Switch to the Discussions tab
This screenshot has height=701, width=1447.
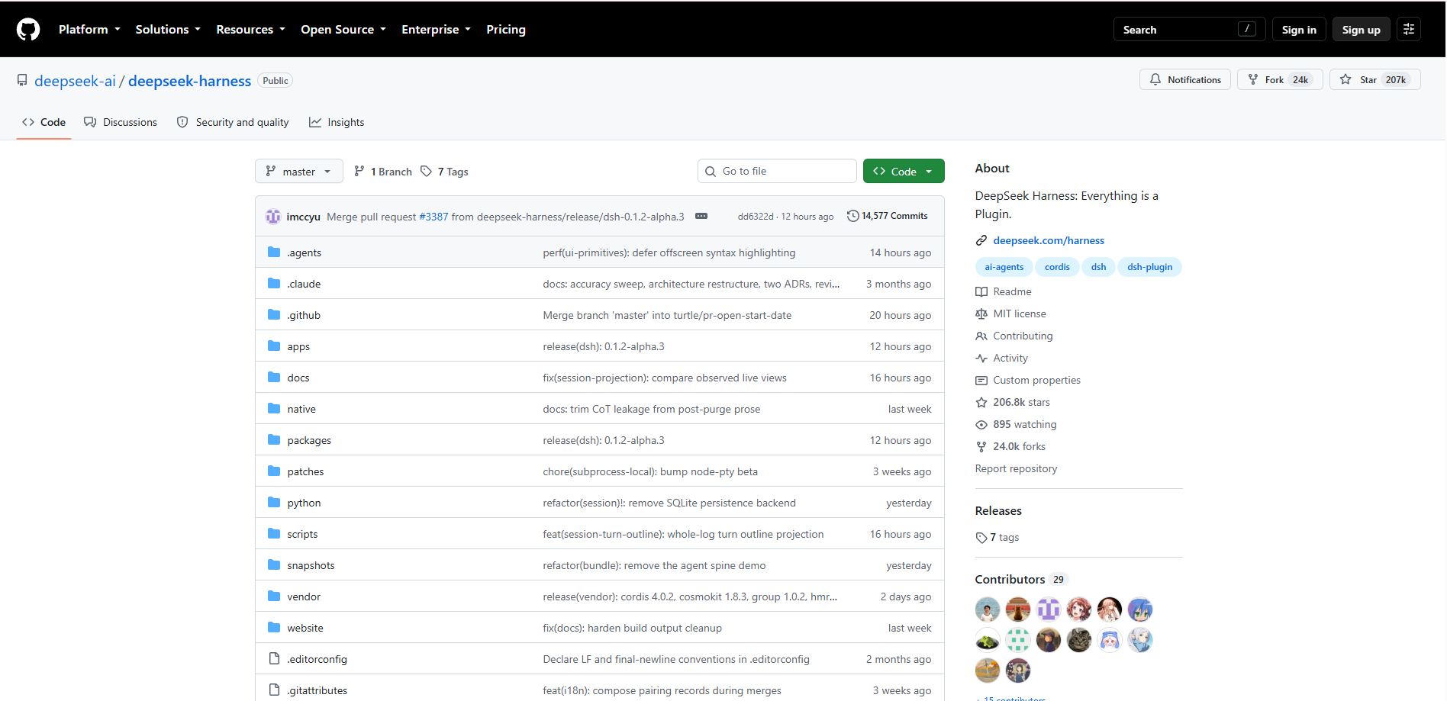click(121, 122)
